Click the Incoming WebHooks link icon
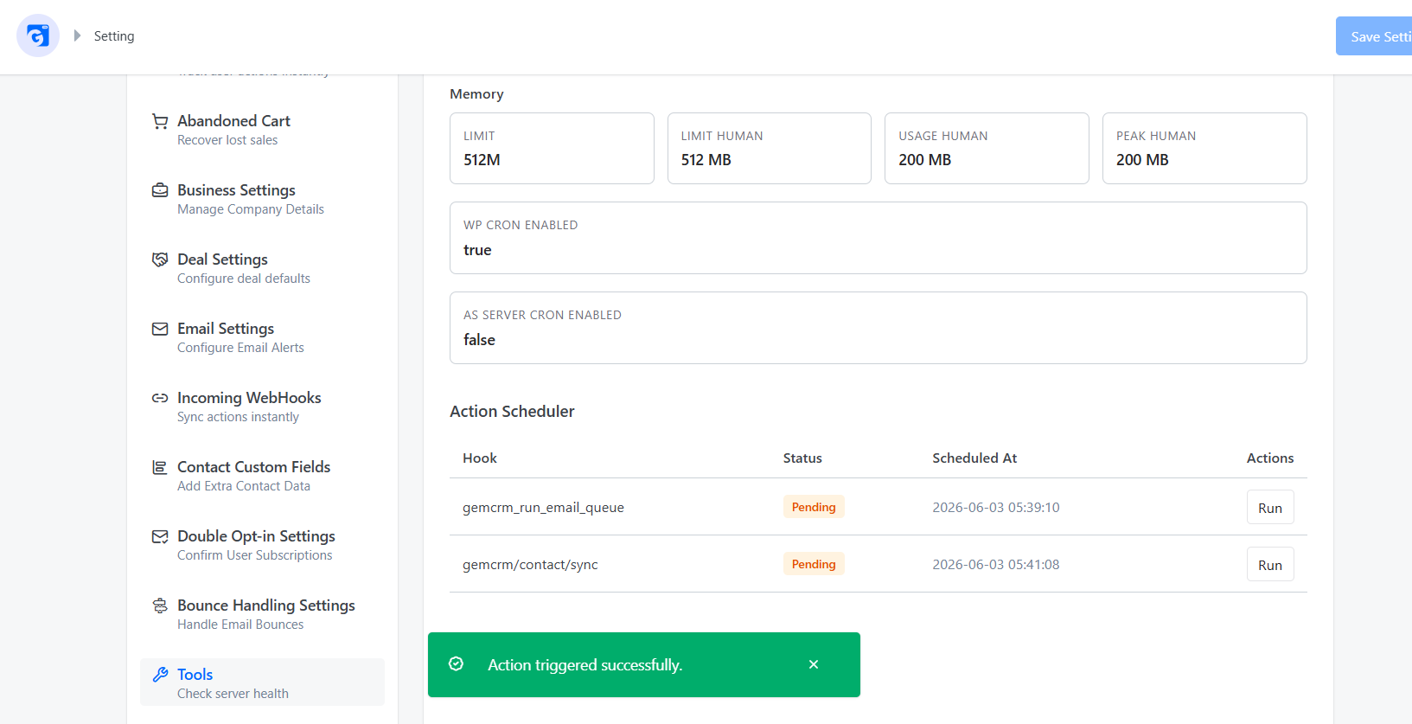 (160, 398)
